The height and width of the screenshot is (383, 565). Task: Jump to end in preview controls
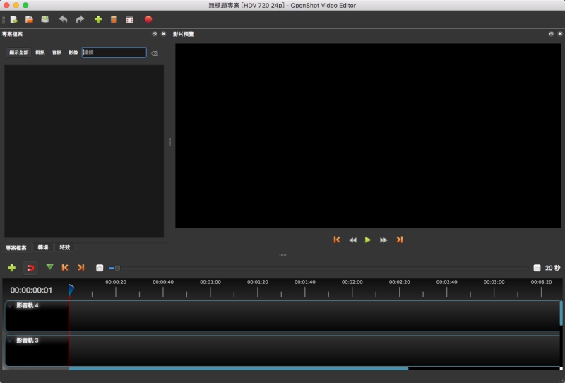coord(400,240)
